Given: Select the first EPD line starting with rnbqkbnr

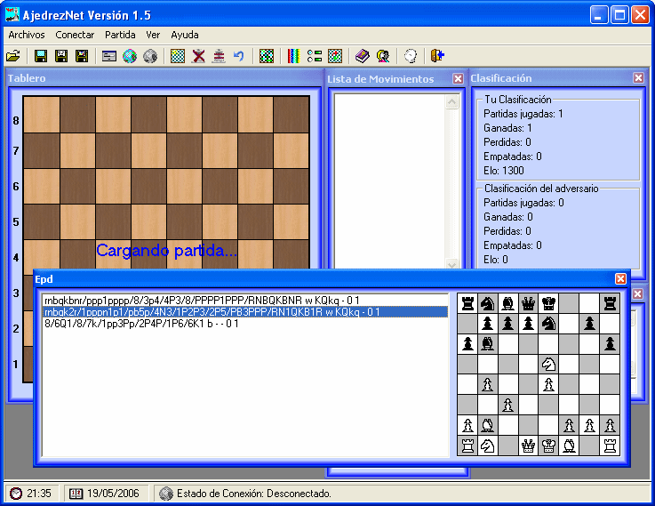Looking at the screenshot, I should click(212, 301).
